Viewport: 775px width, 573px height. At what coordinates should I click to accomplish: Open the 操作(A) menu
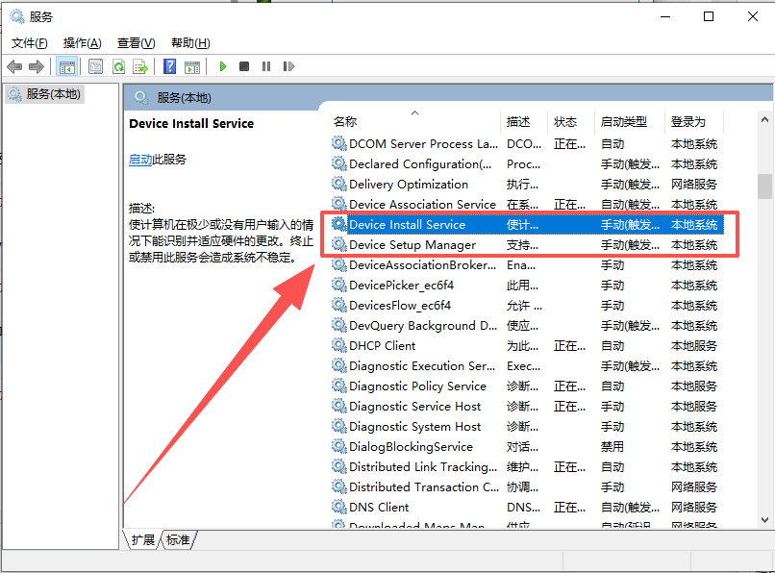click(x=82, y=43)
